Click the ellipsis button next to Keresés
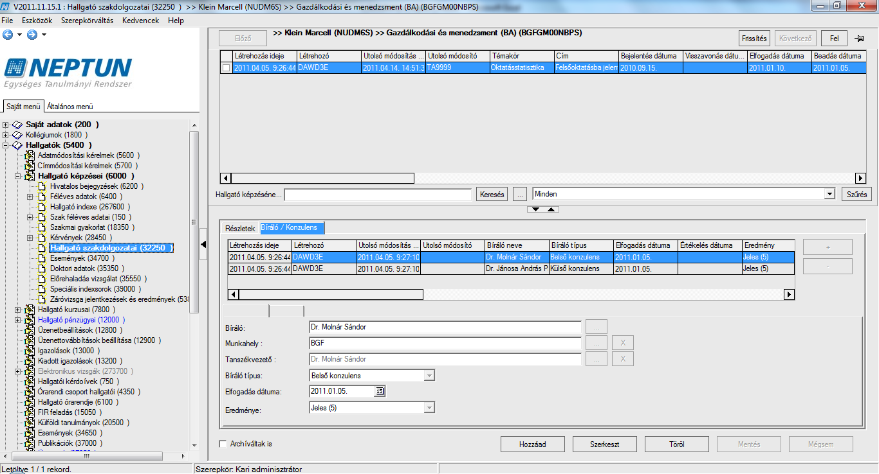The width and height of the screenshot is (879, 474). tap(521, 194)
